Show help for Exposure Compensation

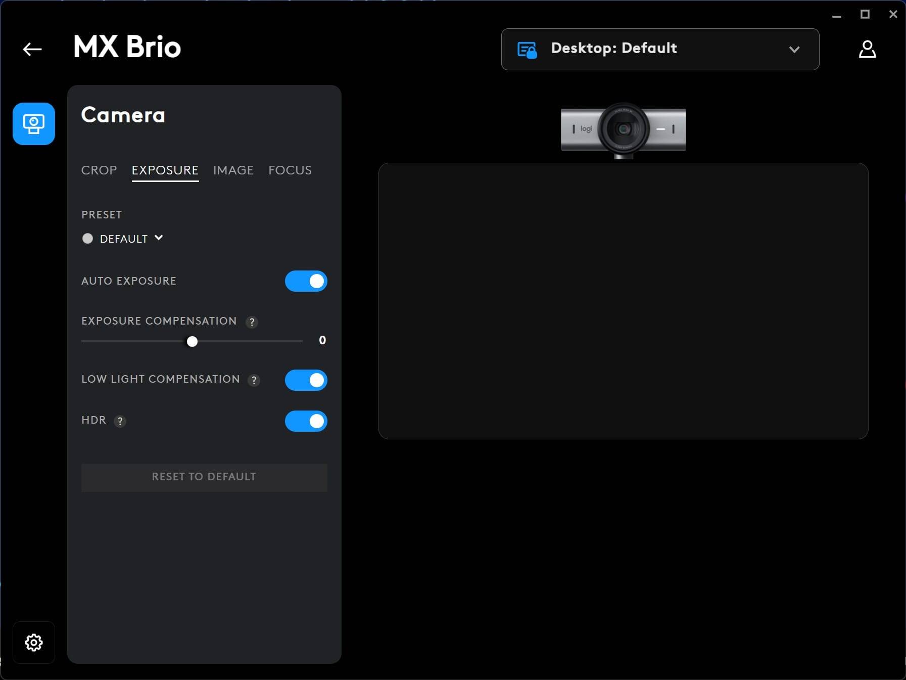coord(252,322)
